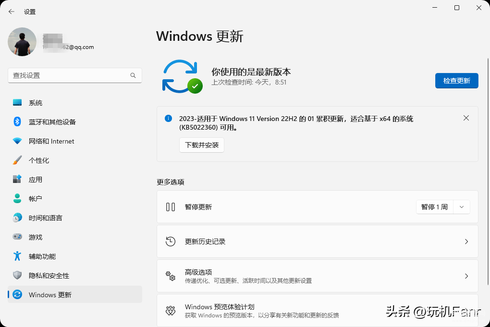Click the 上次检查时间 timestamp text
This screenshot has height=327, width=490.
coord(249,83)
